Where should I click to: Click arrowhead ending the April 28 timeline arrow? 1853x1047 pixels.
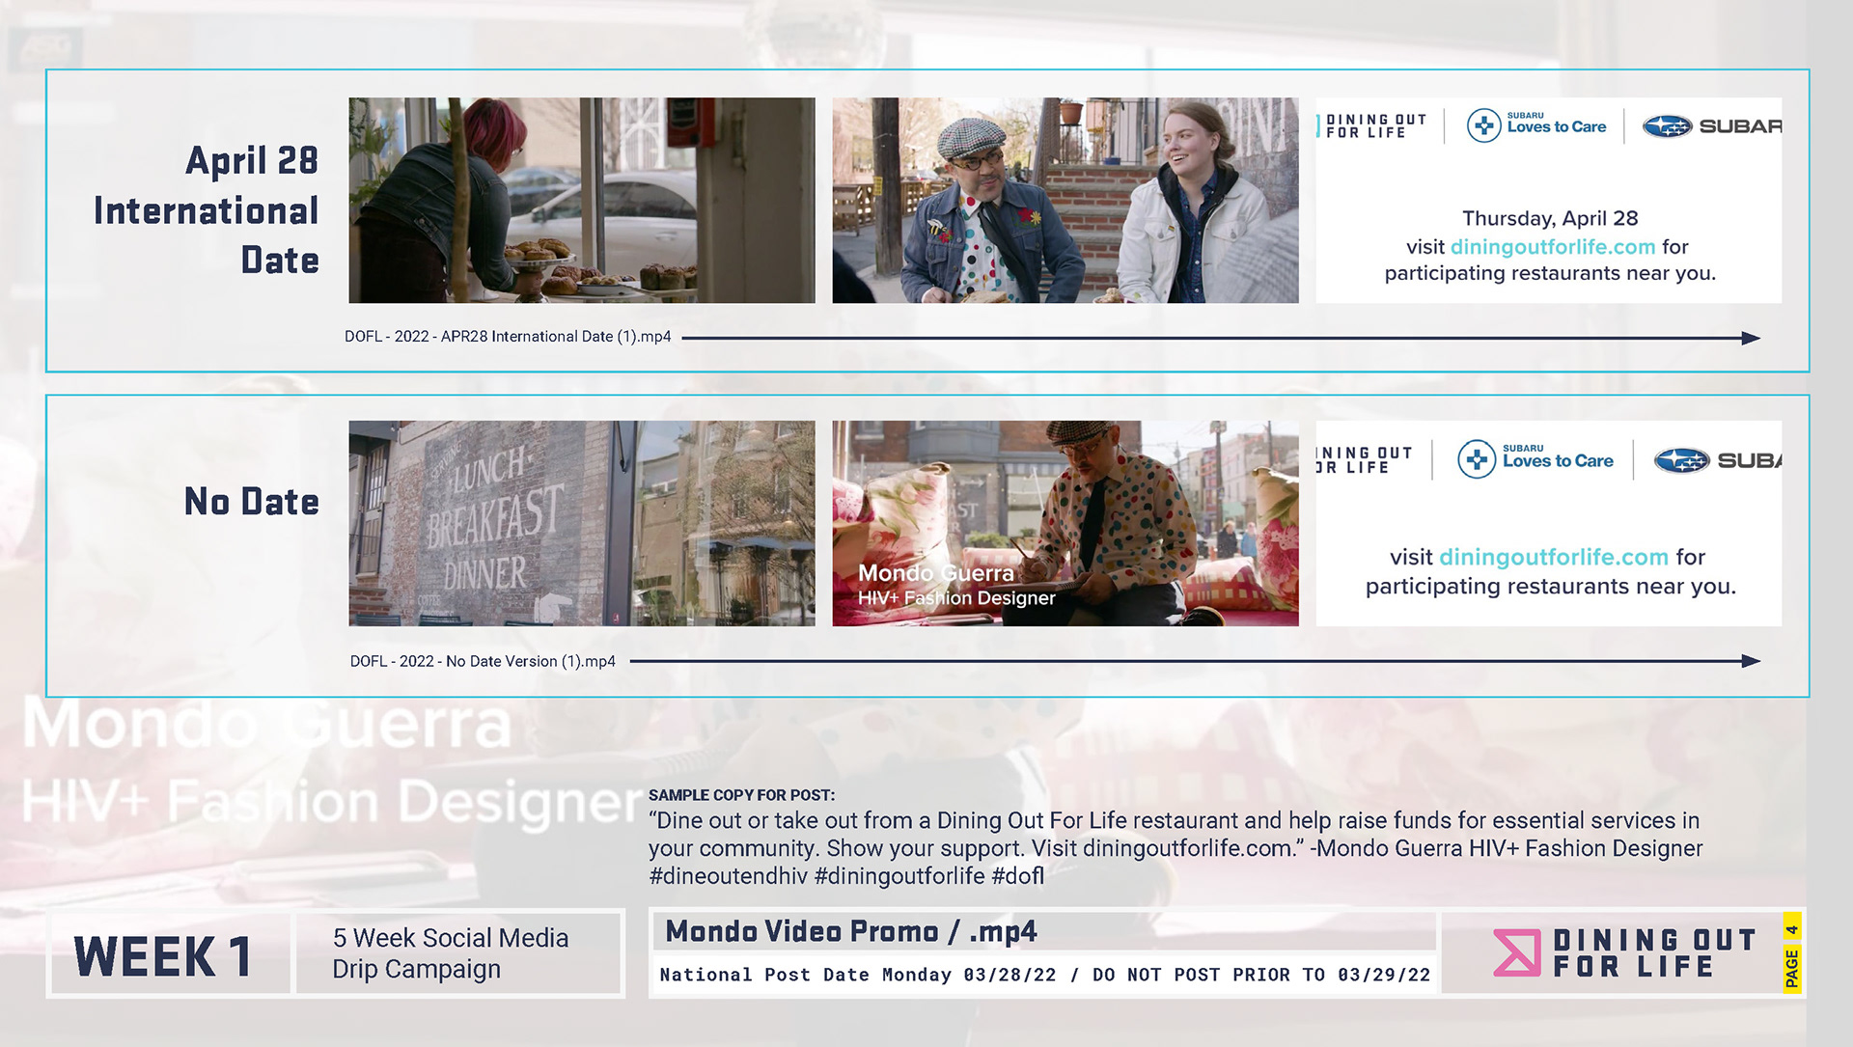point(1751,338)
